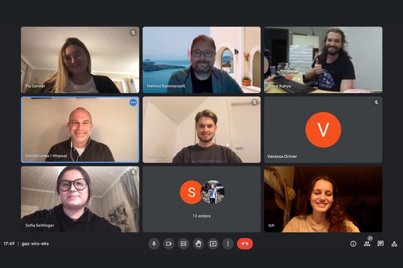Click muted mic icon on Vanessa Ortner tile
Image resolution: width=403 pixels, height=268 pixels.
tap(376, 103)
